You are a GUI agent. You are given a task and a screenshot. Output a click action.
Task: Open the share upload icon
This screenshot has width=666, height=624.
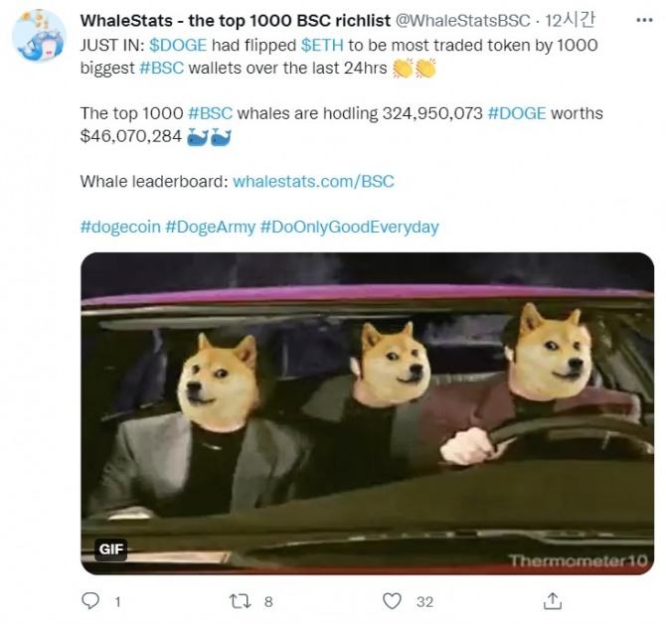[x=552, y=601]
